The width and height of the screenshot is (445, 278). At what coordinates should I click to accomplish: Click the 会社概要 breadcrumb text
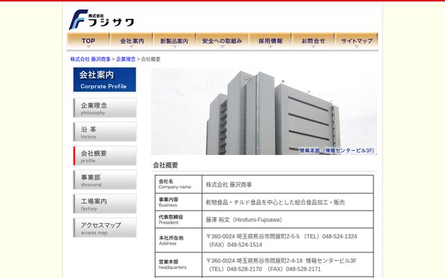151,59
